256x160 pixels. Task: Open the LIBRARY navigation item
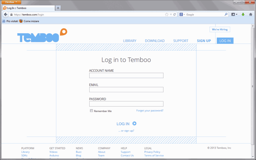pyautogui.click(x=129, y=41)
